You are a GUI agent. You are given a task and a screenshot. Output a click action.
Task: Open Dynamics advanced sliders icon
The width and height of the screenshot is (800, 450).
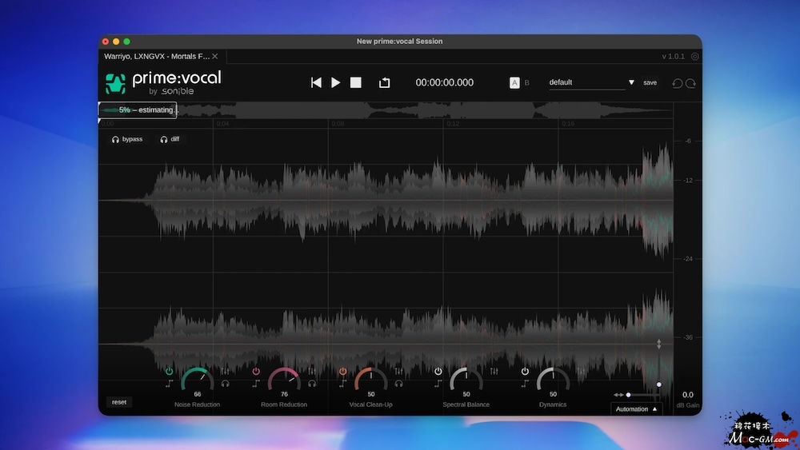click(581, 372)
